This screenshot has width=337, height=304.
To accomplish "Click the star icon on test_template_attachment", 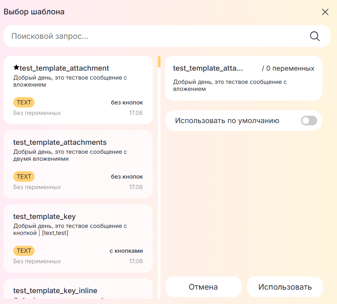I will tap(16, 68).
